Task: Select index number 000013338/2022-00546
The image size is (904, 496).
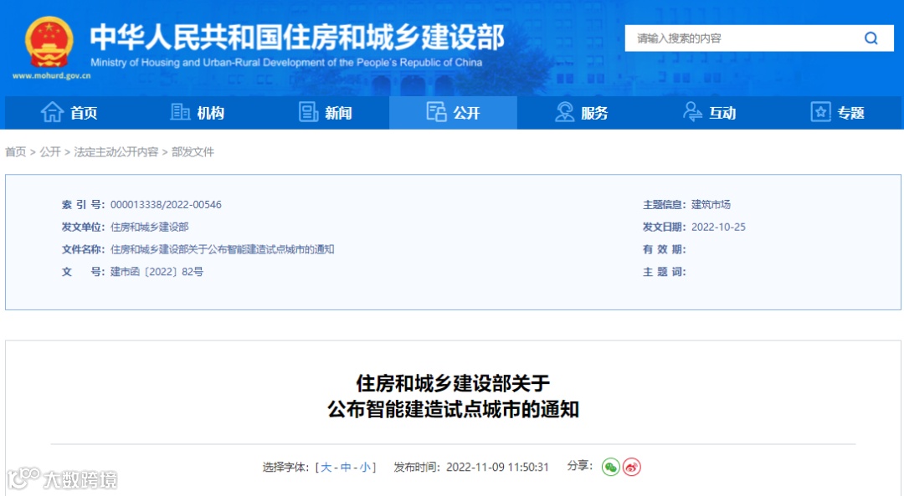Action: [166, 205]
